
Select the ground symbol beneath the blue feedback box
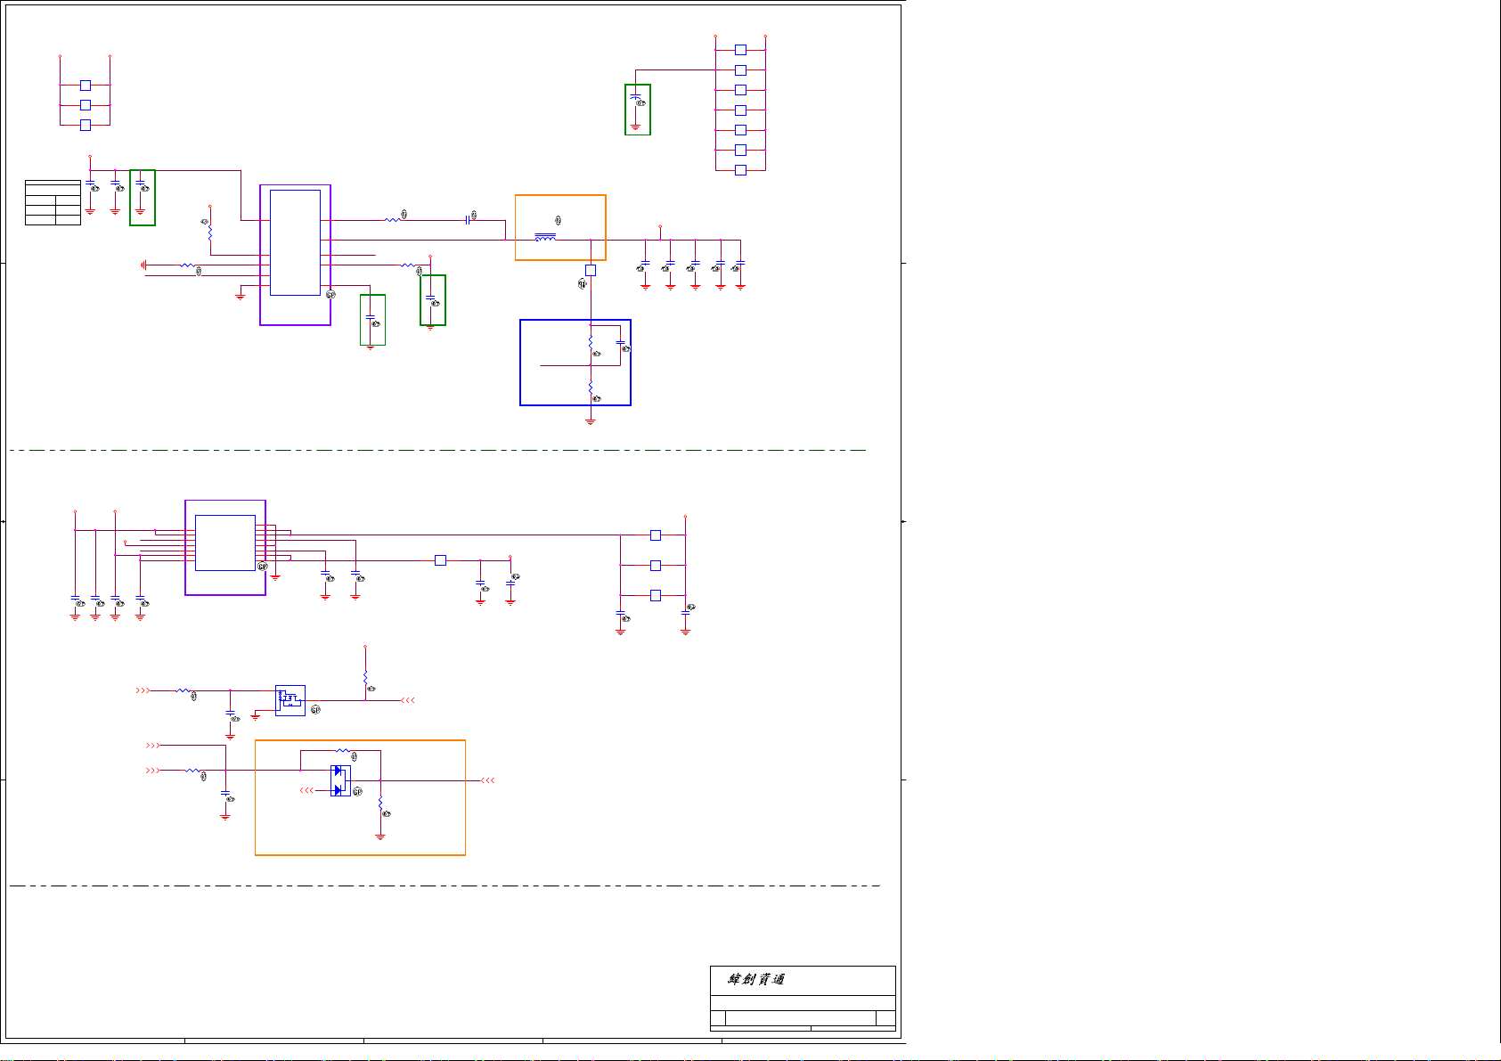tap(590, 422)
